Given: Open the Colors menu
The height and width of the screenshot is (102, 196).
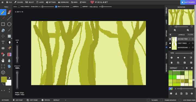Looking at the screenshot, I should tap(19, 2).
